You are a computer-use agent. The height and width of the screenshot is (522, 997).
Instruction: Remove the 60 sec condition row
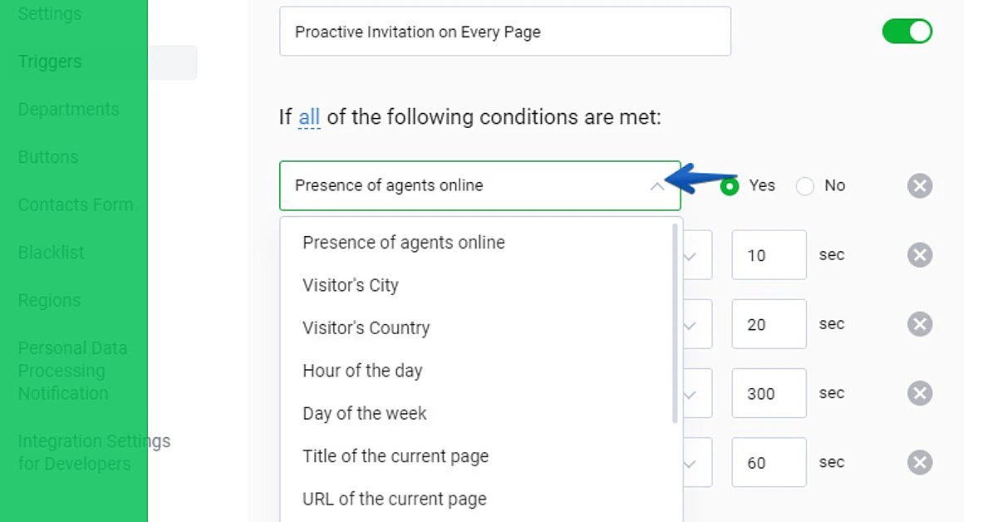pos(920,462)
